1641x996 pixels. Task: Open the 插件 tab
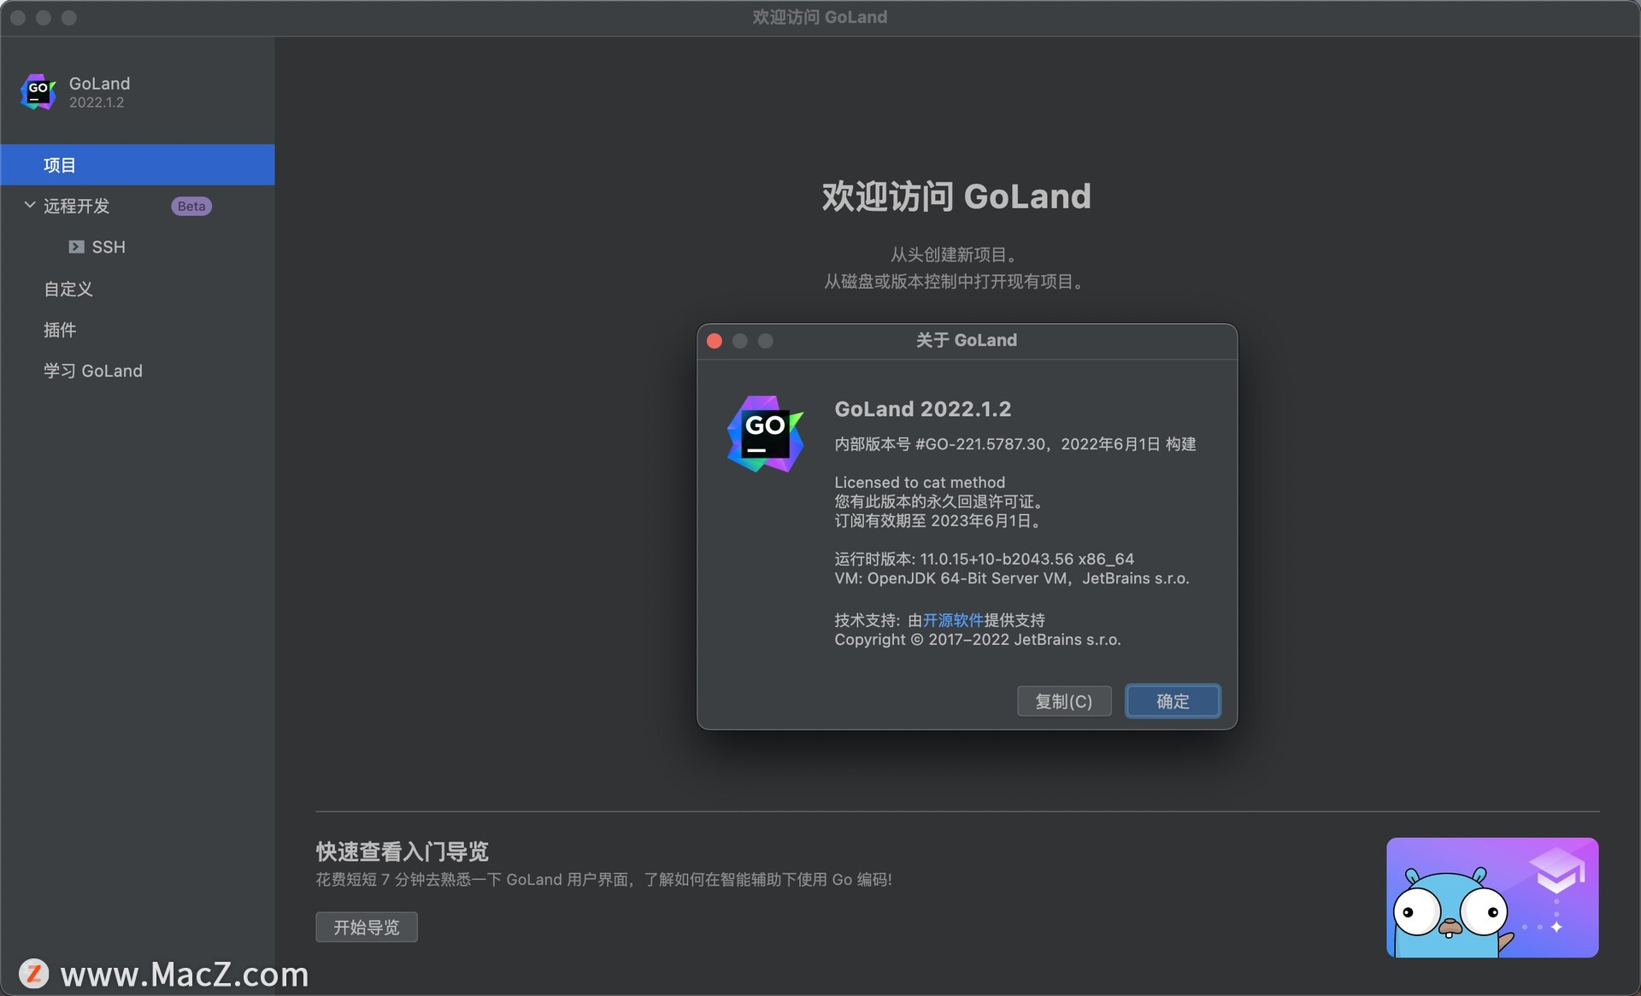point(60,330)
